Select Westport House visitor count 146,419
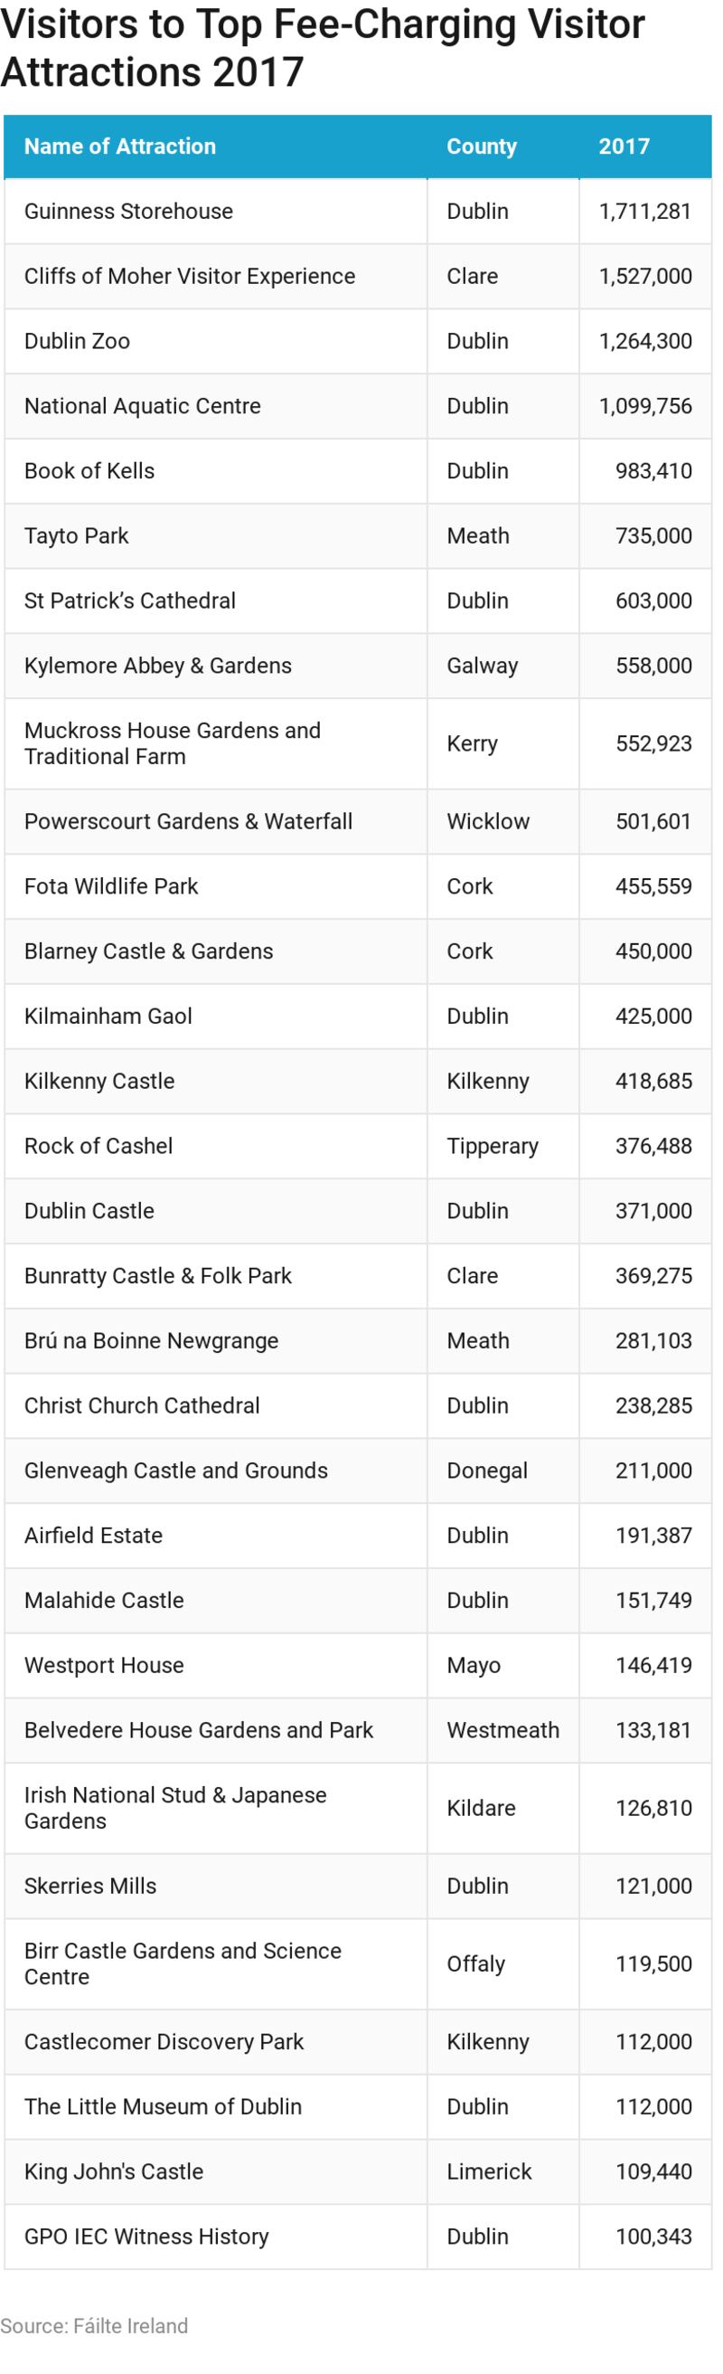Screen dimensions: 723x2374 (653, 1665)
